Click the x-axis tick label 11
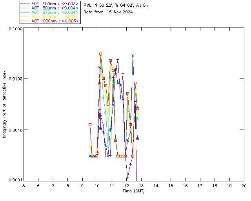This screenshot has width=251, height=201. 112,186
